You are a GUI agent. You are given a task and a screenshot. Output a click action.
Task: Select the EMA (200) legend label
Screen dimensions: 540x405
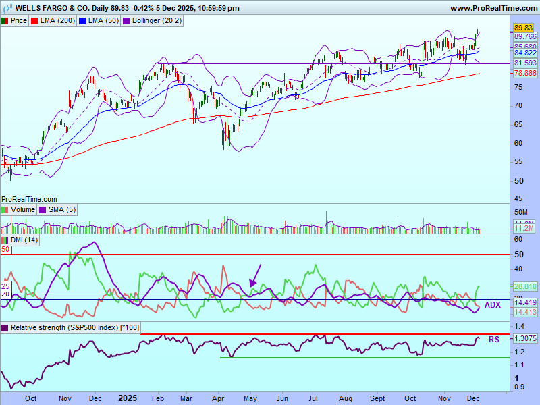(x=58, y=21)
